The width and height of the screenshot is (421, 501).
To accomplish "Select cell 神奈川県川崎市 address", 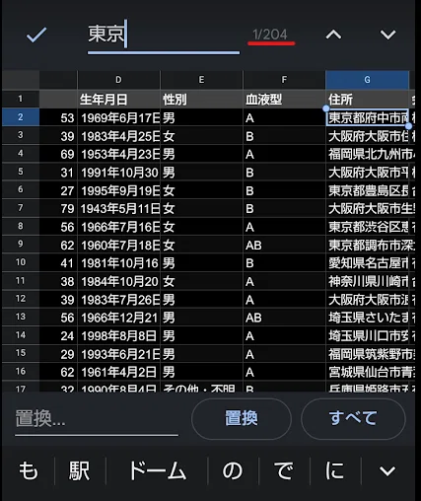I will [368, 281].
